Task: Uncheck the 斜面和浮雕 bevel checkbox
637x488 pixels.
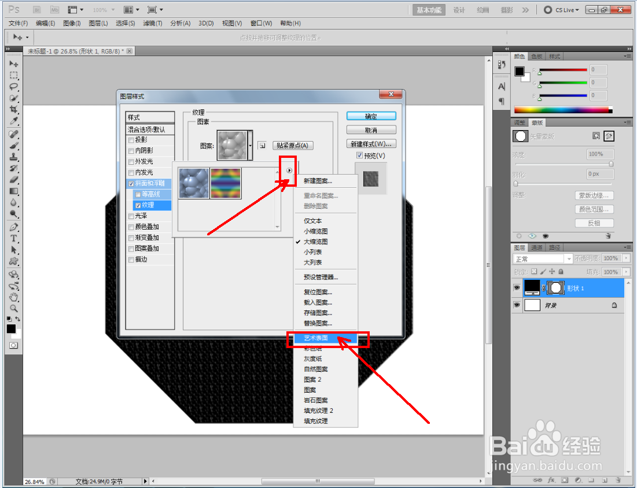Action: pos(131,183)
